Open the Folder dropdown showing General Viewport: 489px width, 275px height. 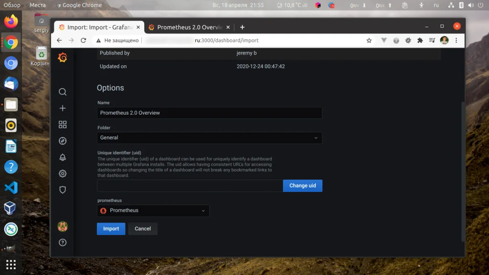tap(209, 137)
